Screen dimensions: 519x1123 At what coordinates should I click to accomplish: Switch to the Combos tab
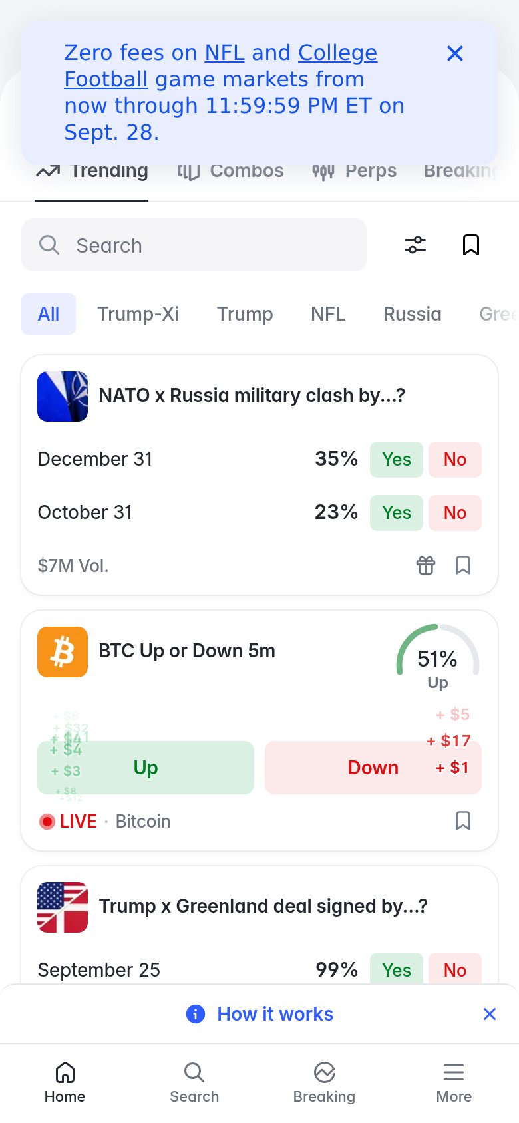tap(230, 171)
